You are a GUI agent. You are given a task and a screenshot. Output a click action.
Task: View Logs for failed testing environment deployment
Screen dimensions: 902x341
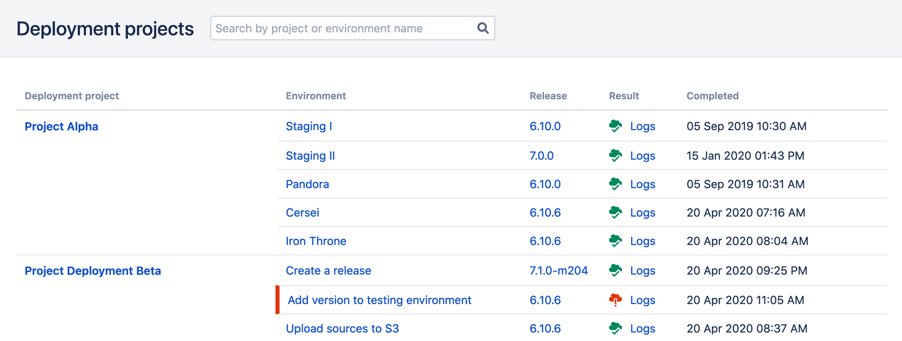[x=643, y=300]
